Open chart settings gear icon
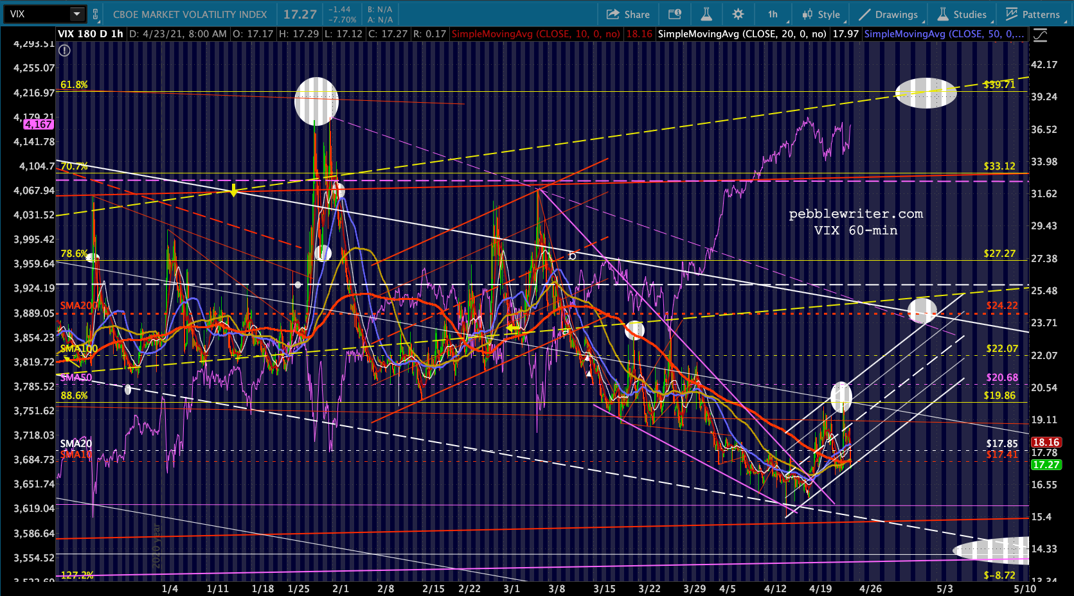The width and height of the screenshot is (1074, 596). (x=738, y=14)
